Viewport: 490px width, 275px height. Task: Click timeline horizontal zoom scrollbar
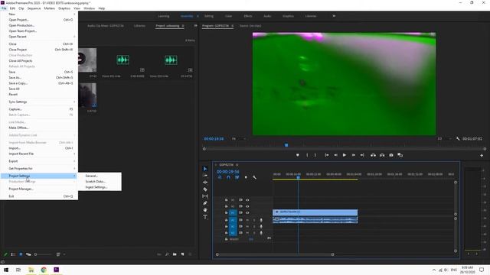click(x=275, y=254)
